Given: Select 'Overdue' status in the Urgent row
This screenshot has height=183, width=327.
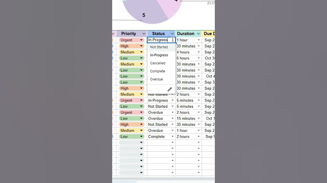Looking at the screenshot, I should 161,112.
